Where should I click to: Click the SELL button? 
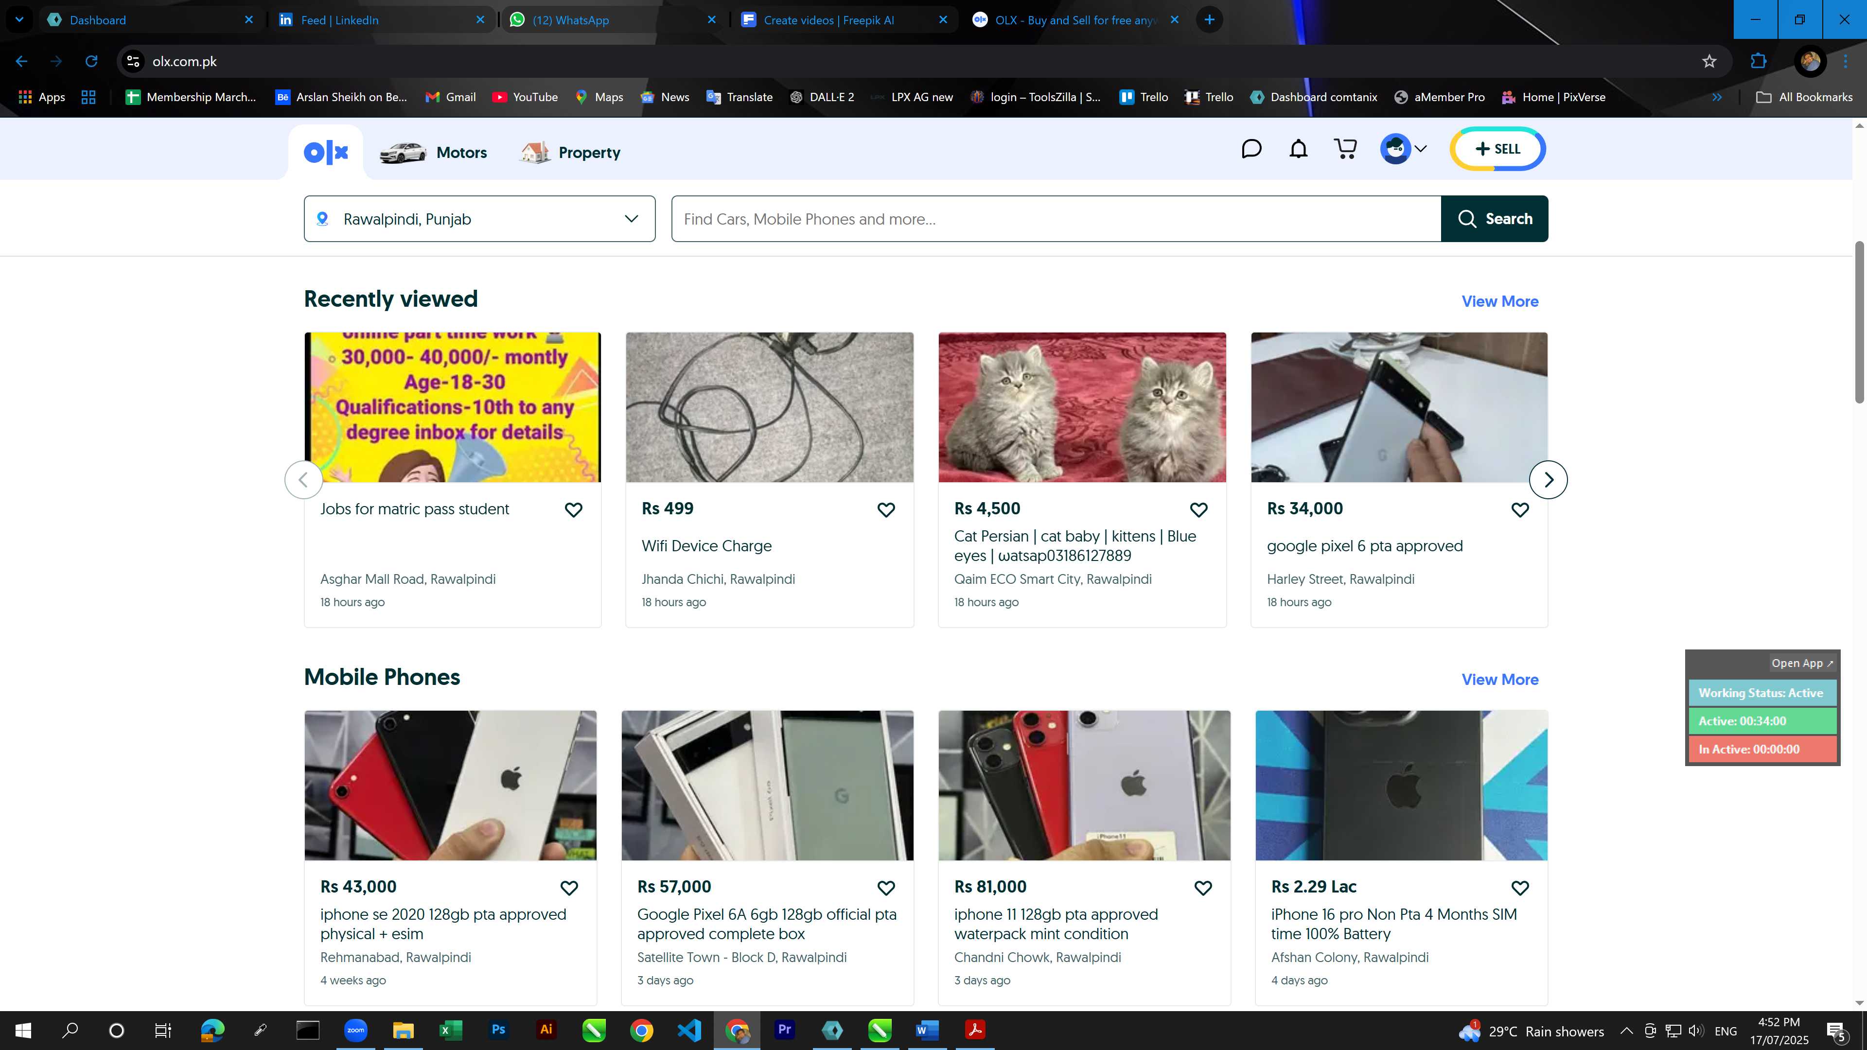click(x=1497, y=149)
